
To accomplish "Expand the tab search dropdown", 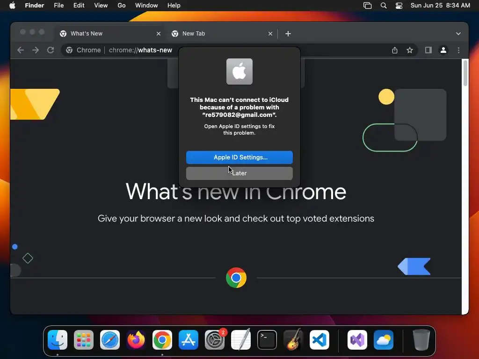I will tap(458, 34).
